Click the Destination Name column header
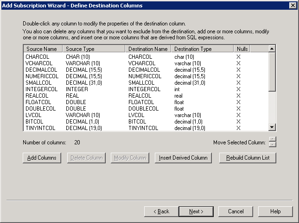This screenshot has width=299, height=223. (148, 49)
